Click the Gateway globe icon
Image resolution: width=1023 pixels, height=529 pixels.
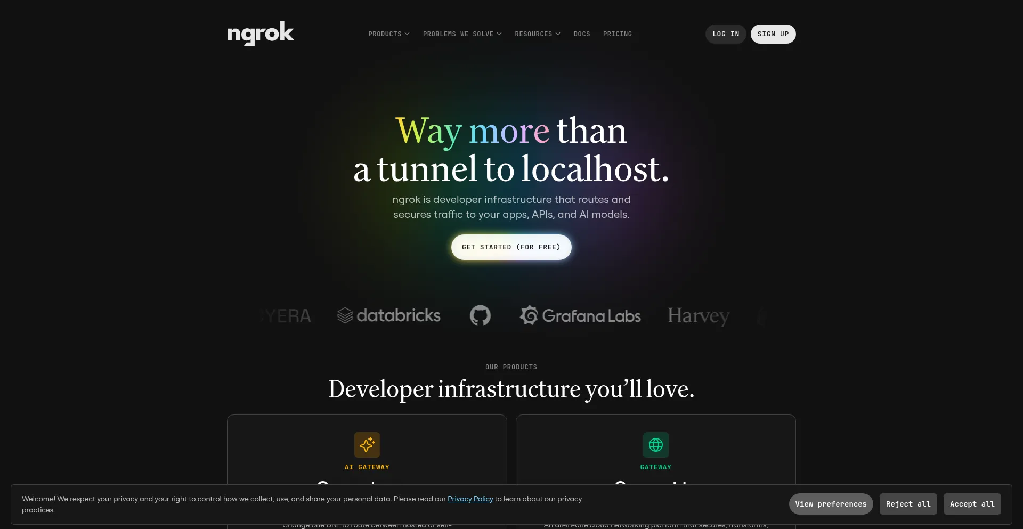(656, 445)
